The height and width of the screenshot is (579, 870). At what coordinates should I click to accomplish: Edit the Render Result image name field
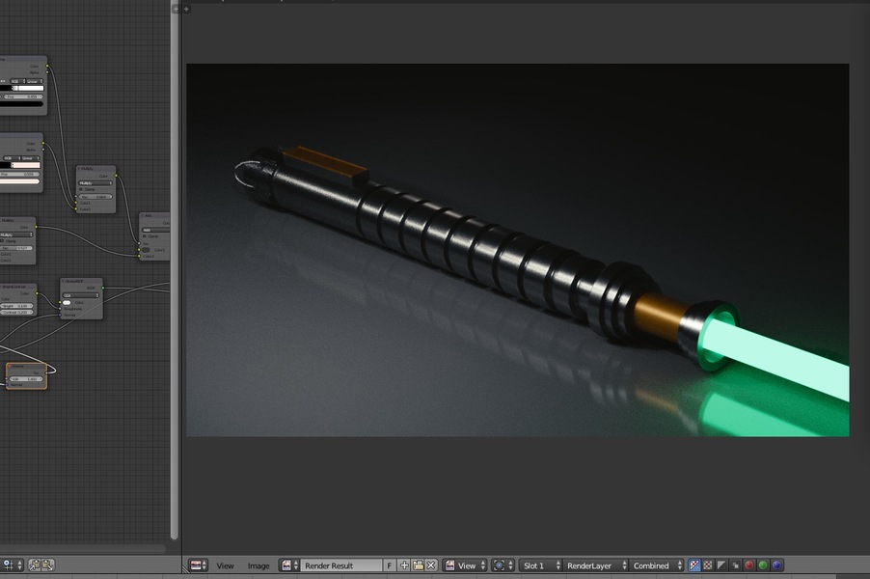pyautogui.click(x=341, y=565)
